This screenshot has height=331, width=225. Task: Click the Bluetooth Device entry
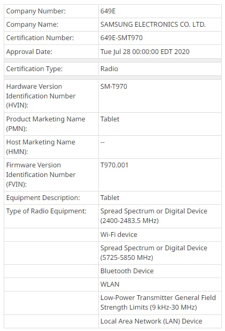pos(127,271)
